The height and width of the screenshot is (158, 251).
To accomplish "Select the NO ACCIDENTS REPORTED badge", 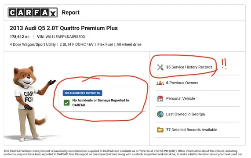I will pos(83,93).
